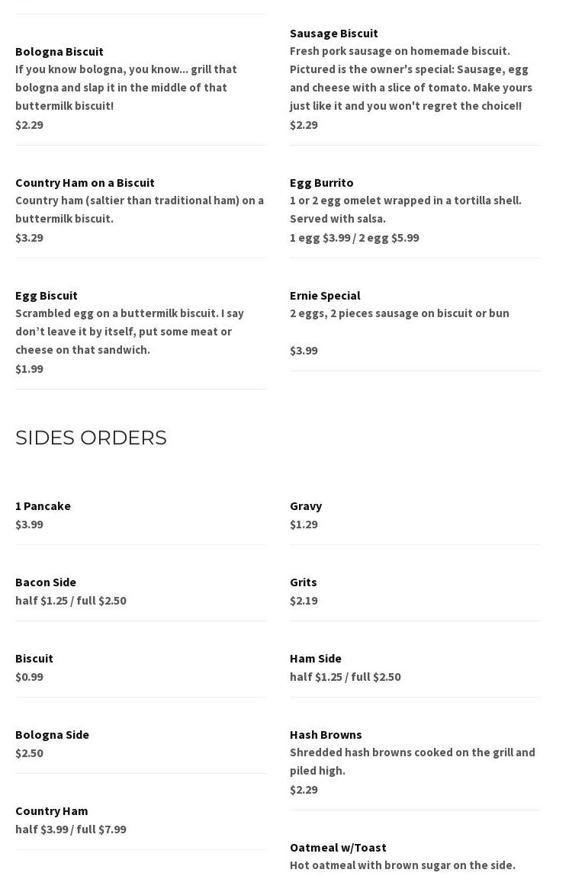Click the Bologna Biscuit item title
Image resolution: width=572 pixels, height=876 pixels.
point(59,51)
